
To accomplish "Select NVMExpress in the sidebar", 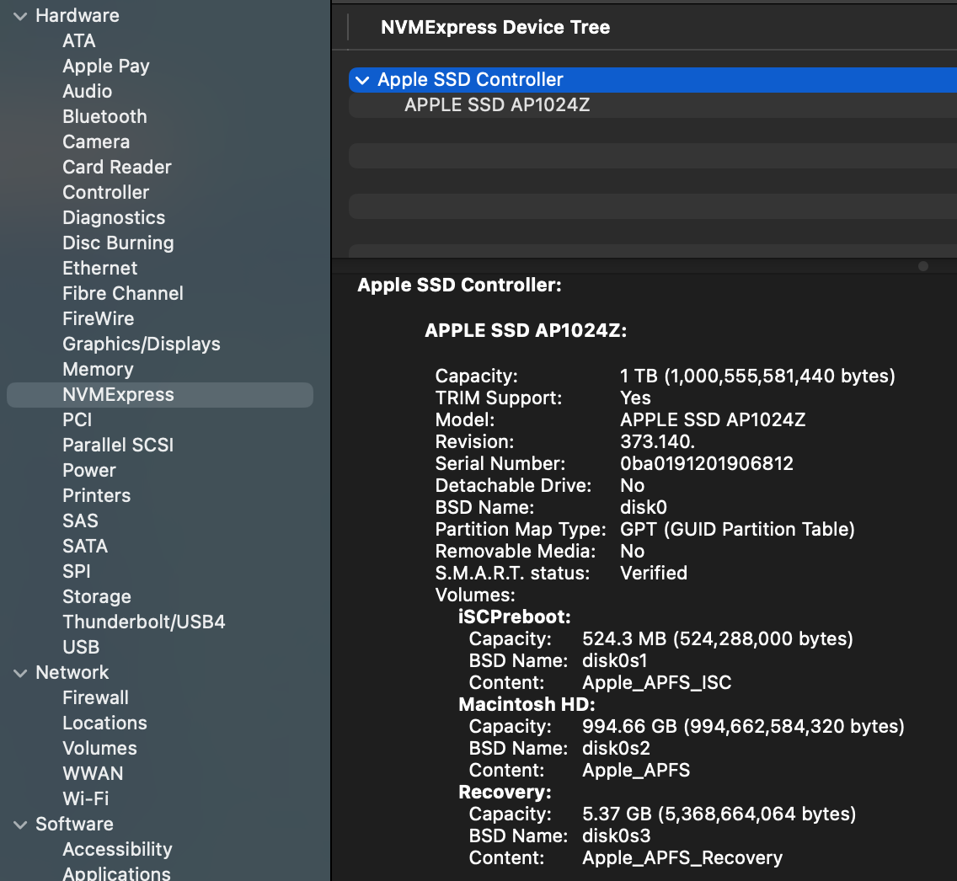I will (118, 395).
